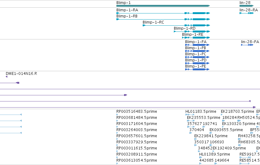Open the Blimp-1-RA transcript label
The width and height of the screenshot is (260, 165).
[x=127, y=10]
